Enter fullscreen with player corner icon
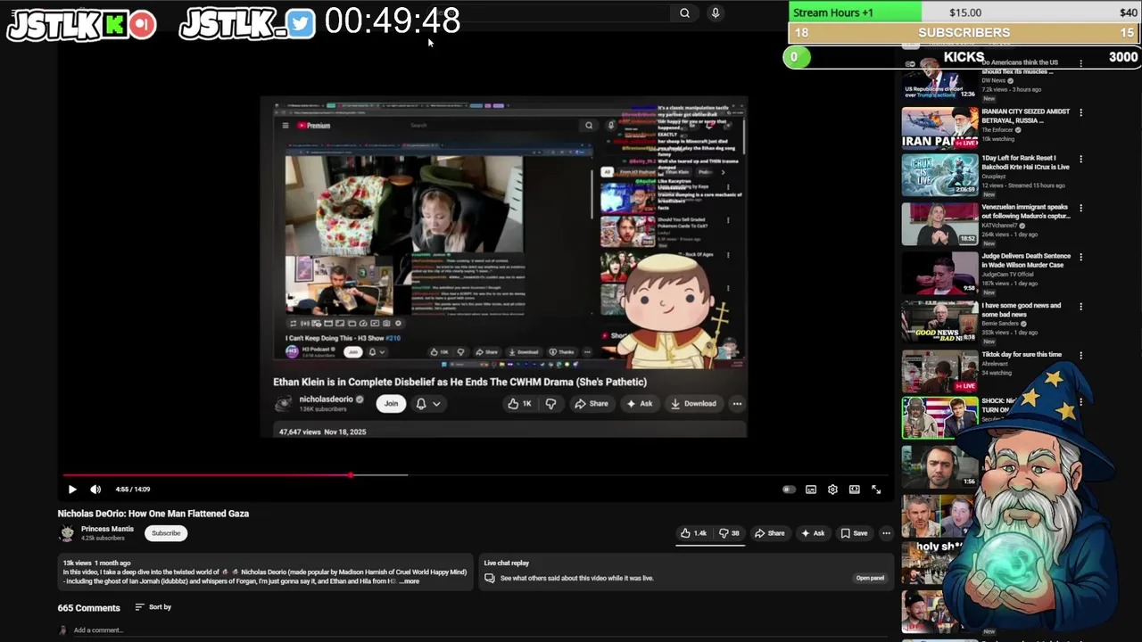The width and height of the screenshot is (1142, 642). pos(876,489)
